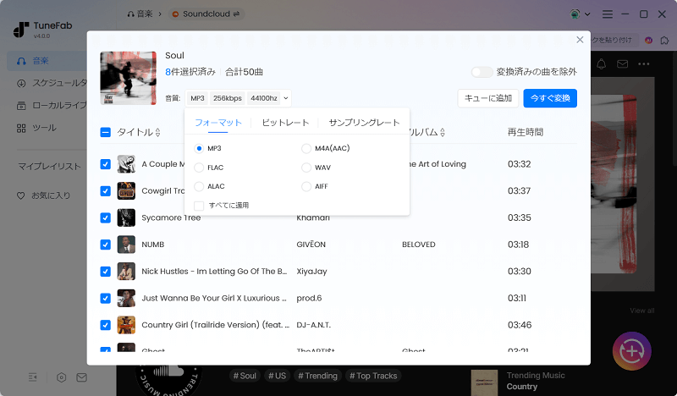
Task: Click the playlist queue icon at sidebar bottom
Action: pos(33,377)
